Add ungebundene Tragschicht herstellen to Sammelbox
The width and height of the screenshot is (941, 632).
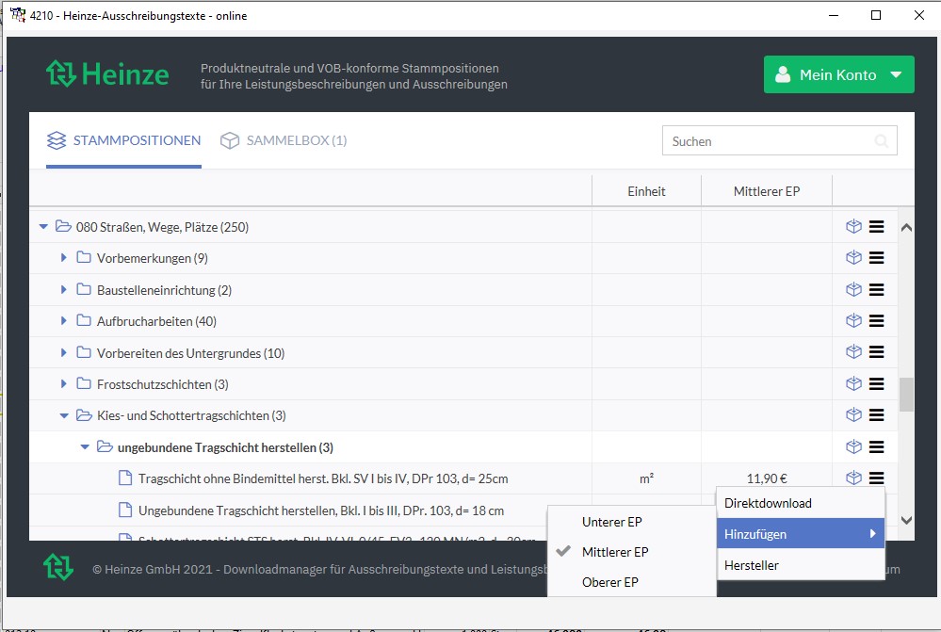(x=853, y=447)
